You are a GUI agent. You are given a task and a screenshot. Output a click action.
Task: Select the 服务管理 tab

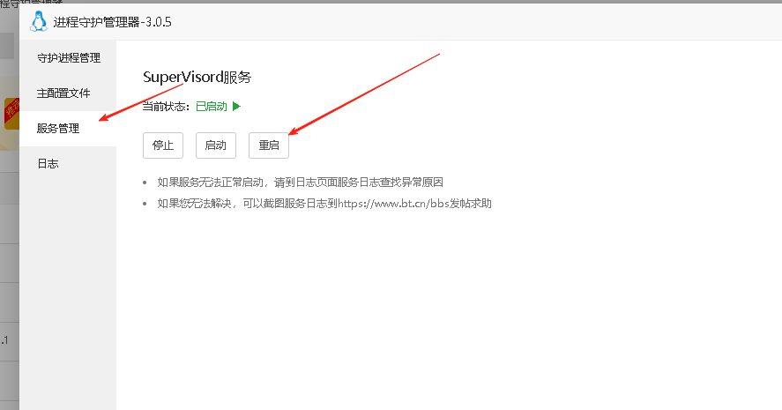tap(68, 129)
